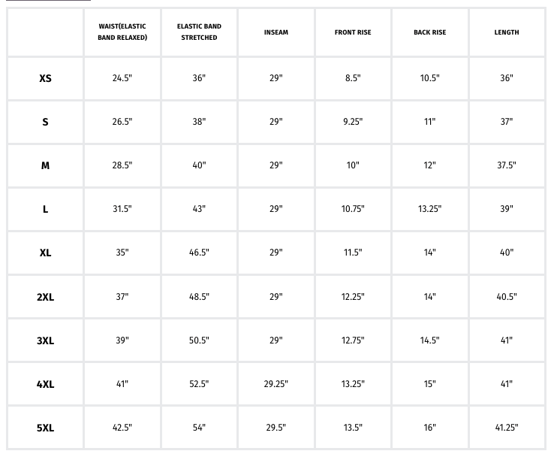Select the 42.5" waist cell for 5XL

(122, 428)
